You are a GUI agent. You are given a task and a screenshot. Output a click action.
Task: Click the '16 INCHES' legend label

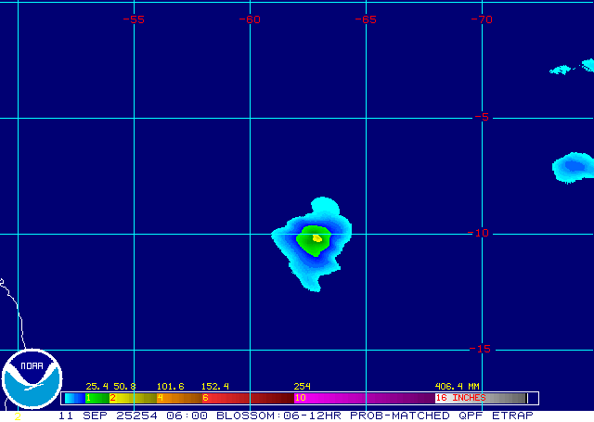click(x=461, y=398)
